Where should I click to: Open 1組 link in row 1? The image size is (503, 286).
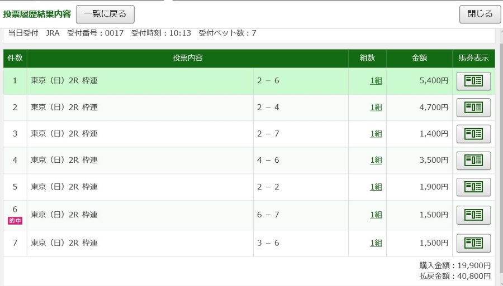pos(376,81)
